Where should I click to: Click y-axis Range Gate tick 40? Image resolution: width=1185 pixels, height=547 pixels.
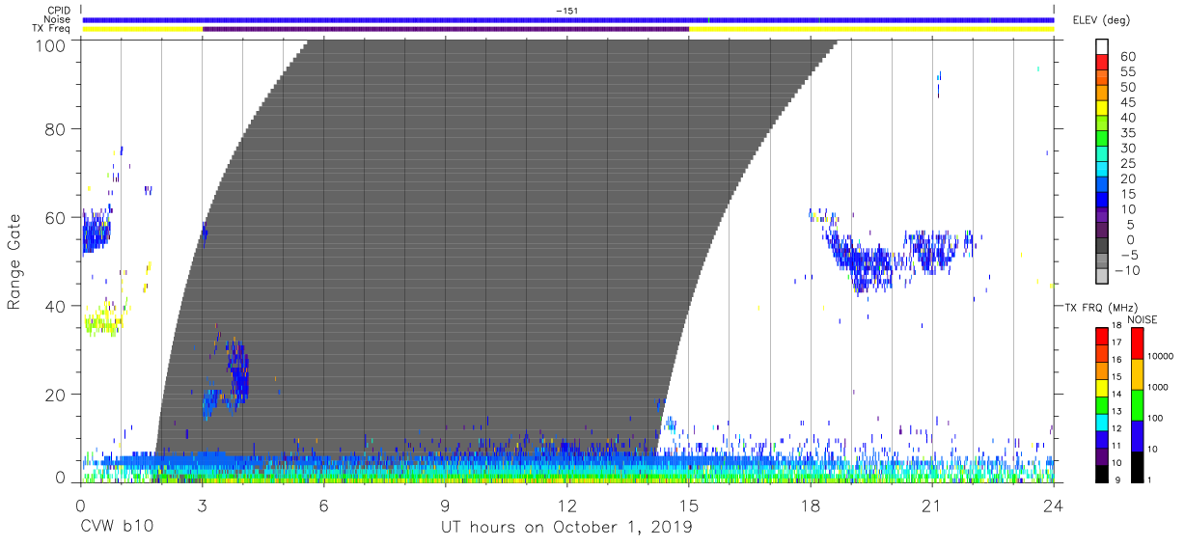(57, 307)
